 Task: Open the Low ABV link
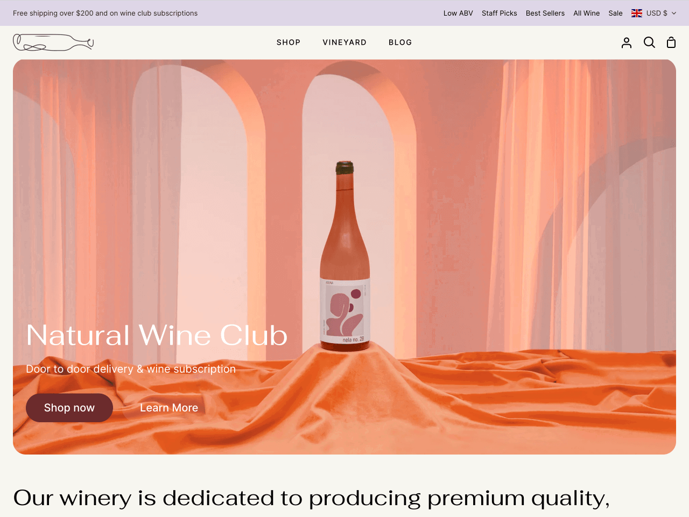pos(458,13)
